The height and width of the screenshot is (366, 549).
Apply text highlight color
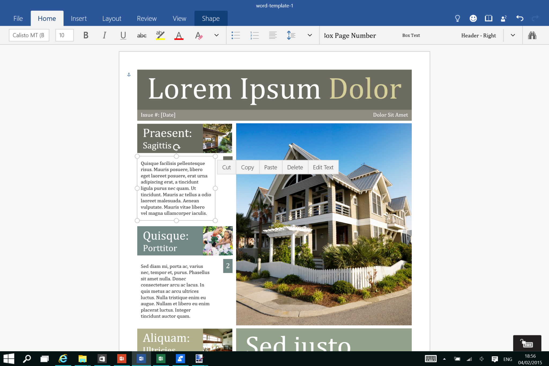click(160, 35)
